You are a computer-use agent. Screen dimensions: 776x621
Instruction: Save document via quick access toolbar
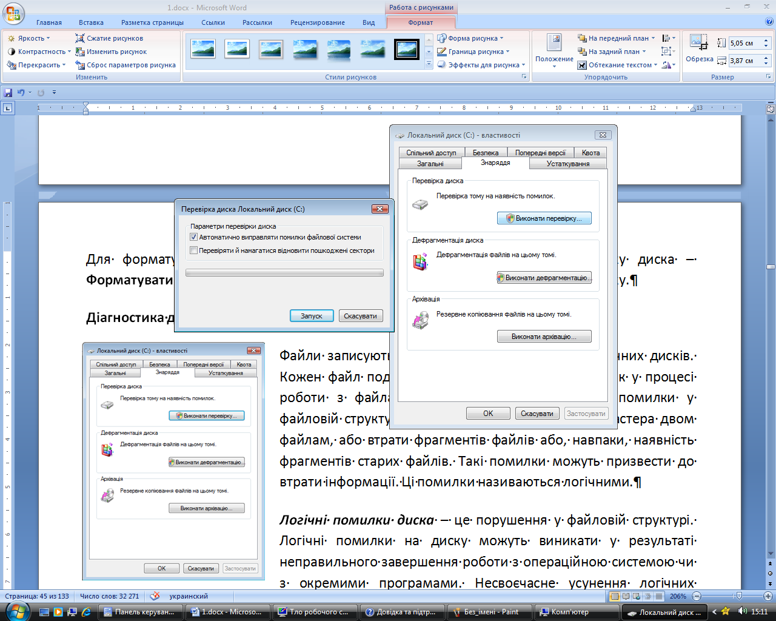[8, 93]
